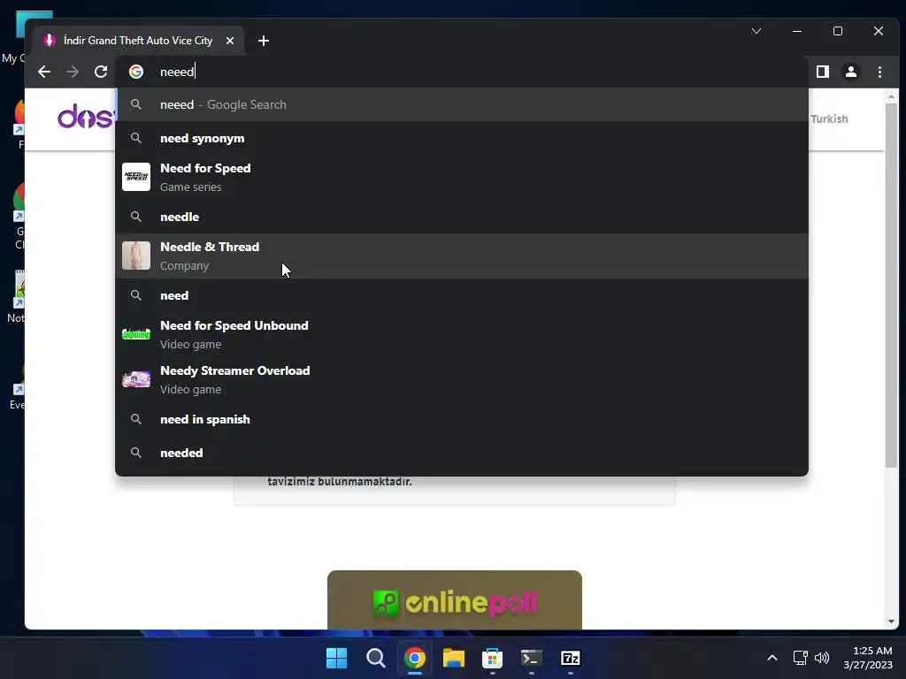The image size is (906, 679).
Task: Pick the 'need in spanish' suggestion
Action: pyautogui.click(x=462, y=419)
